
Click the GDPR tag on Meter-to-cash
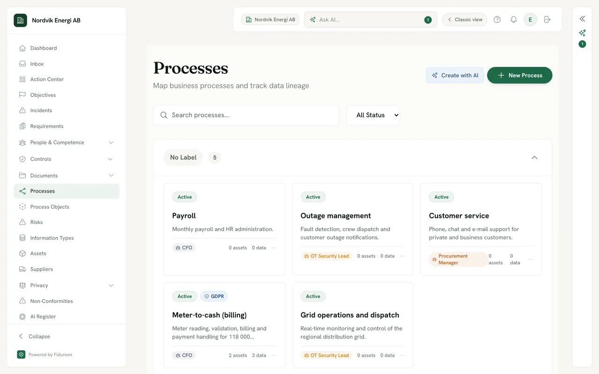point(214,296)
